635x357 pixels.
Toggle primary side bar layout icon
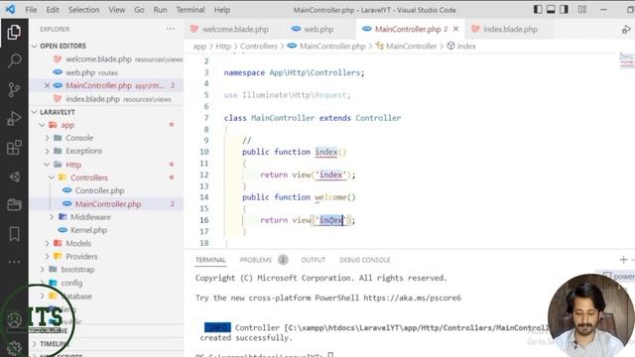point(538,9)
